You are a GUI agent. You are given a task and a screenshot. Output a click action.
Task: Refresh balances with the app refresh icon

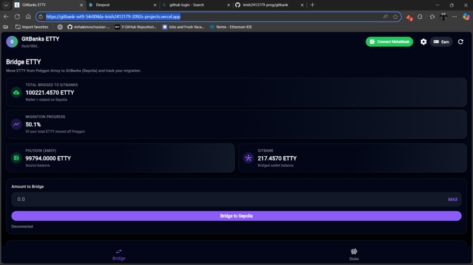coord(461,42)
